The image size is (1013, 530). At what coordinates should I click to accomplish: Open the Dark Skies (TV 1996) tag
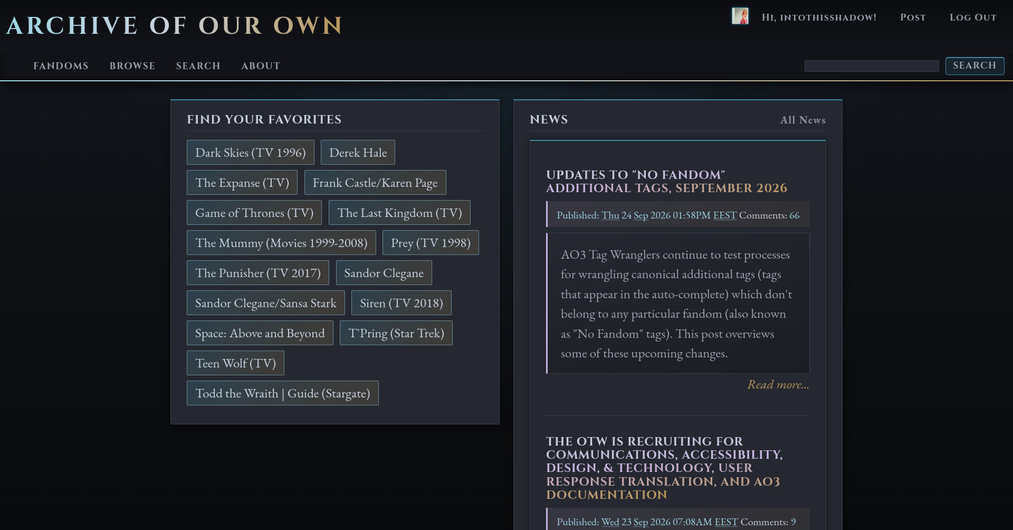(251, 153)
